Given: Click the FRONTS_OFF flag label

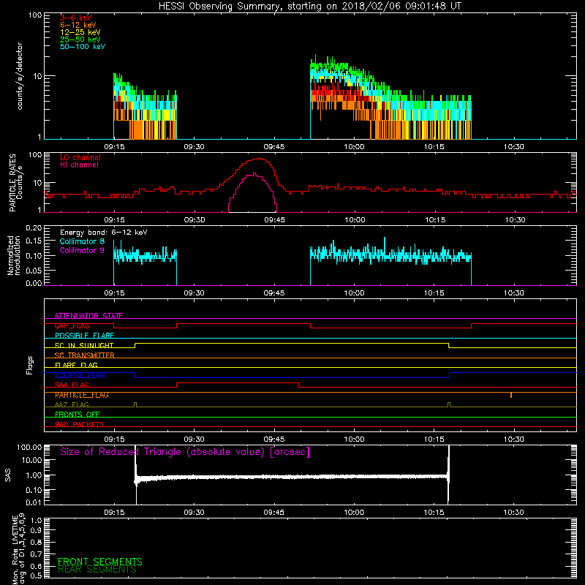Looking at the screenshot, I should 78,415.
